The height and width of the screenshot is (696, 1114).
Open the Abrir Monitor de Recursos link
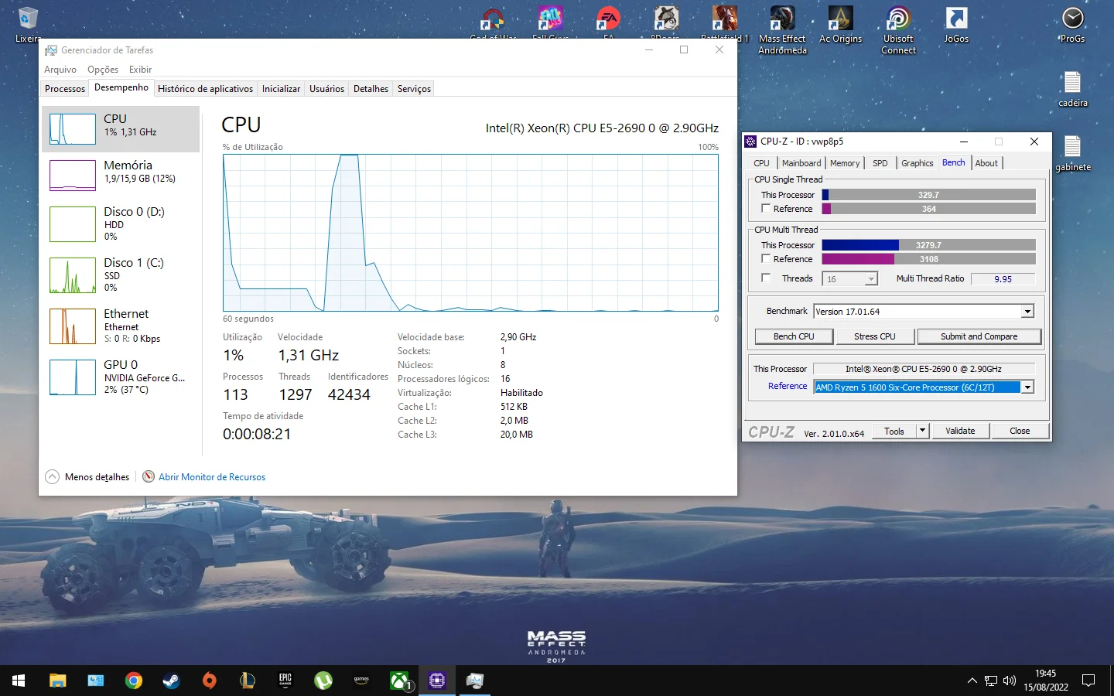(212, 477)
